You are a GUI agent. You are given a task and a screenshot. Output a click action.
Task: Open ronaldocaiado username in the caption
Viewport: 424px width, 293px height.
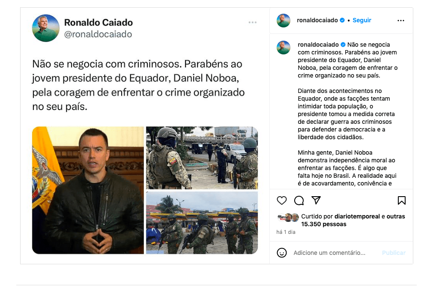[x=318, y=45]
